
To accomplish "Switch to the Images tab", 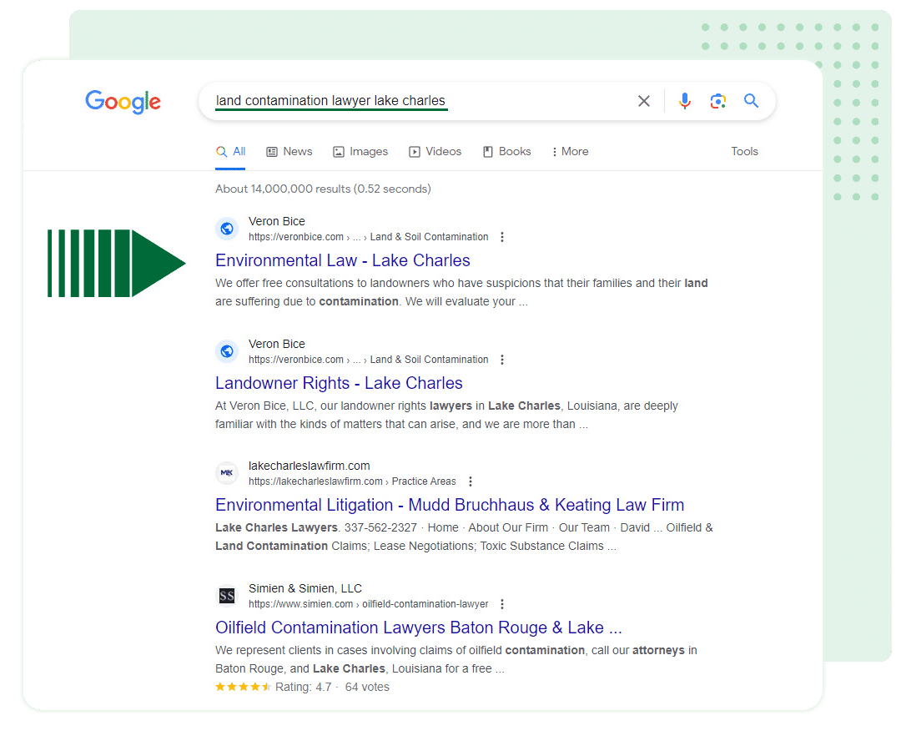I will (x=360, y=152).
